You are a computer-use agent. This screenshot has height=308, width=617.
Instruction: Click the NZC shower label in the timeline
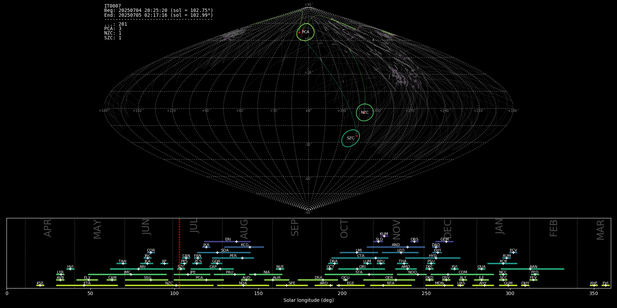pyautogui.click(x=169, y=283)
